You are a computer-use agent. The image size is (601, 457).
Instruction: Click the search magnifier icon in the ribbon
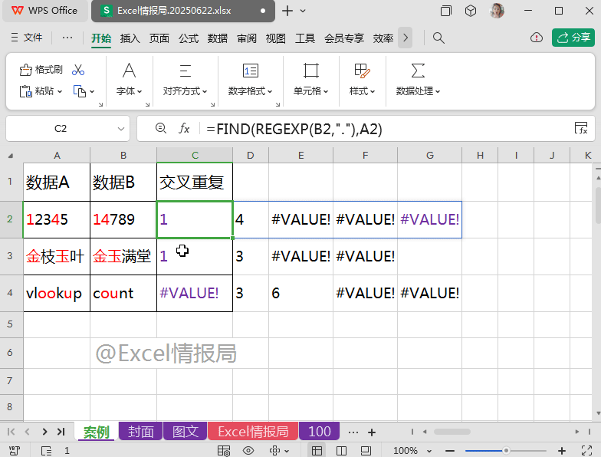click(x=438, y=38)
